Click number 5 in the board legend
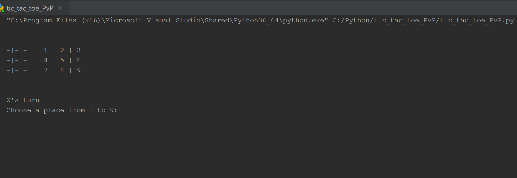 pos(62,60)
